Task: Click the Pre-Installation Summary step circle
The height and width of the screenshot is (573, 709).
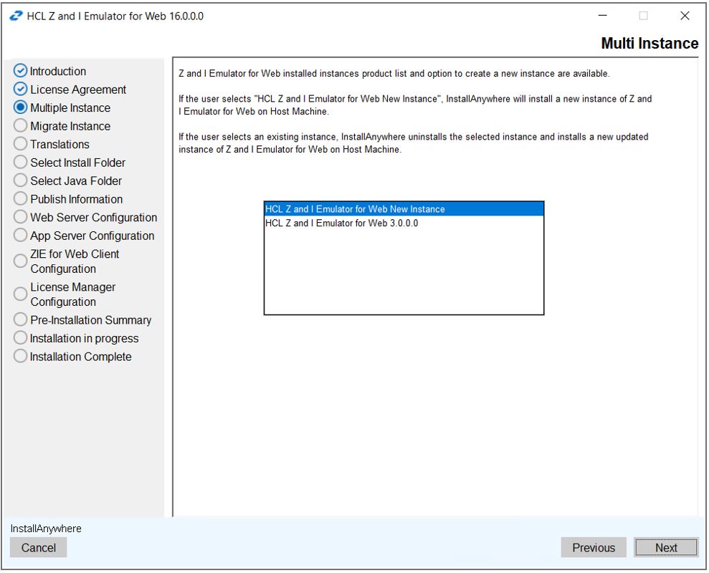Action: click(x=20, y=319)
